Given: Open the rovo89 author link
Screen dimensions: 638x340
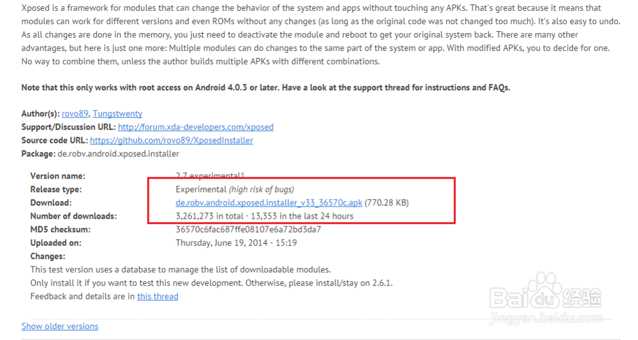Looking at the screenshot, I should click(x=75, y=114).
